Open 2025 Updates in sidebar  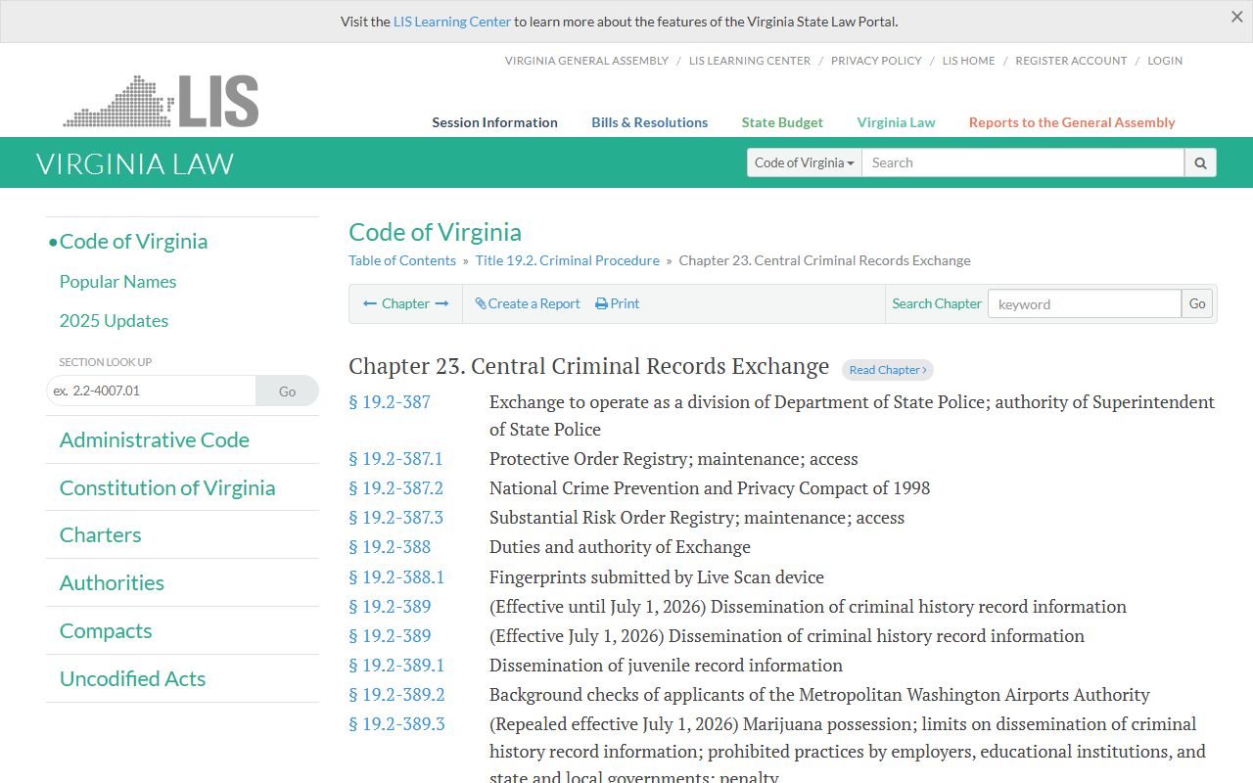click(x=114, y=320)
